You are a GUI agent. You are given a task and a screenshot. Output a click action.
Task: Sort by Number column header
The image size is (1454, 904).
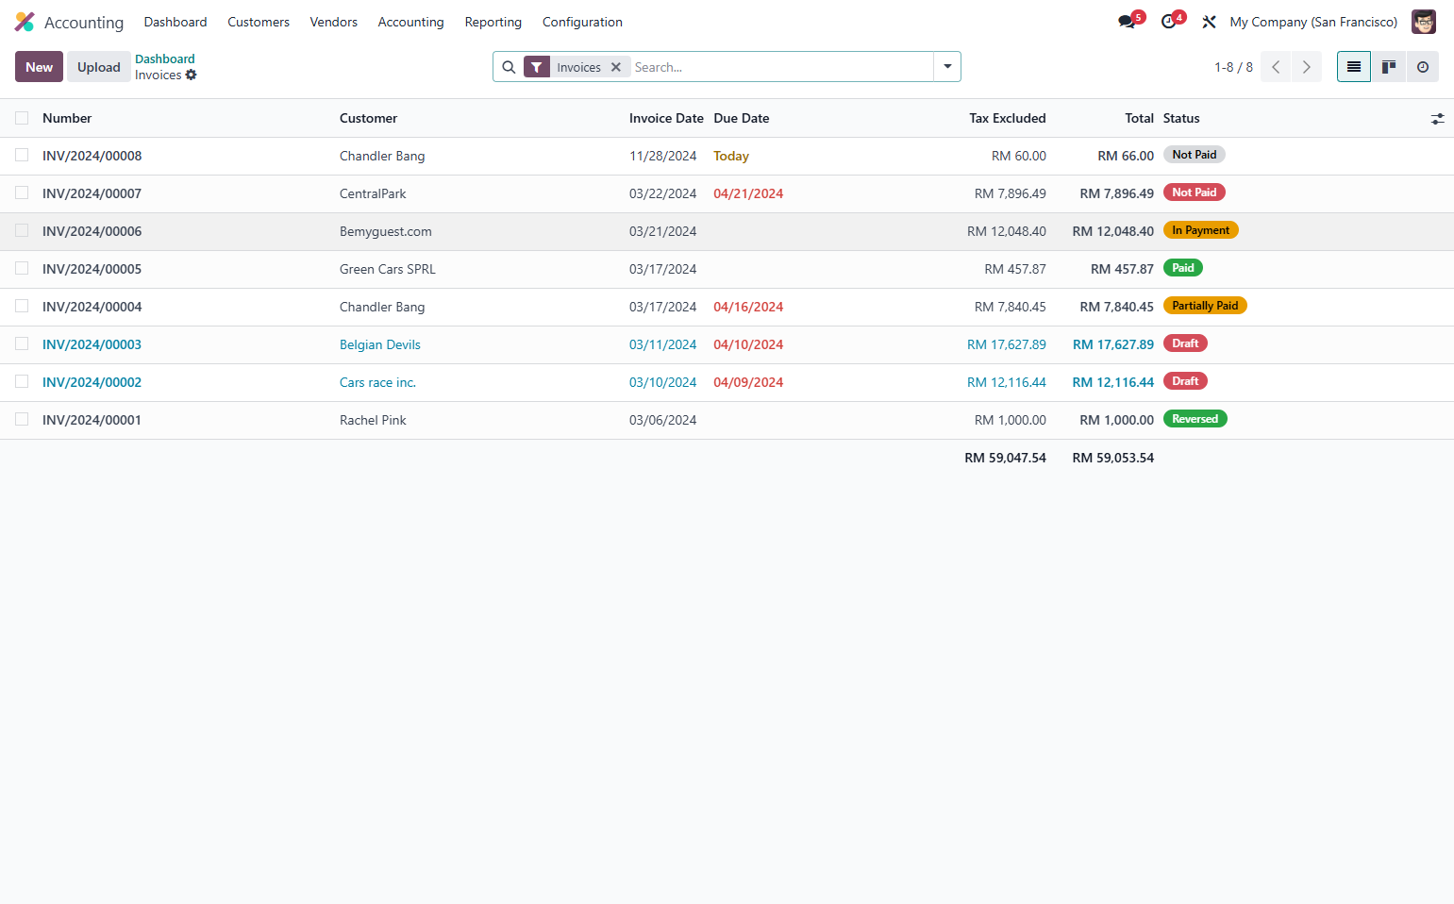67,118
